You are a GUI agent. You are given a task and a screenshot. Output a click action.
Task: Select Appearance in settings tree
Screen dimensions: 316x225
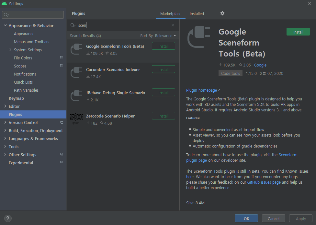(x=24, y=34)
